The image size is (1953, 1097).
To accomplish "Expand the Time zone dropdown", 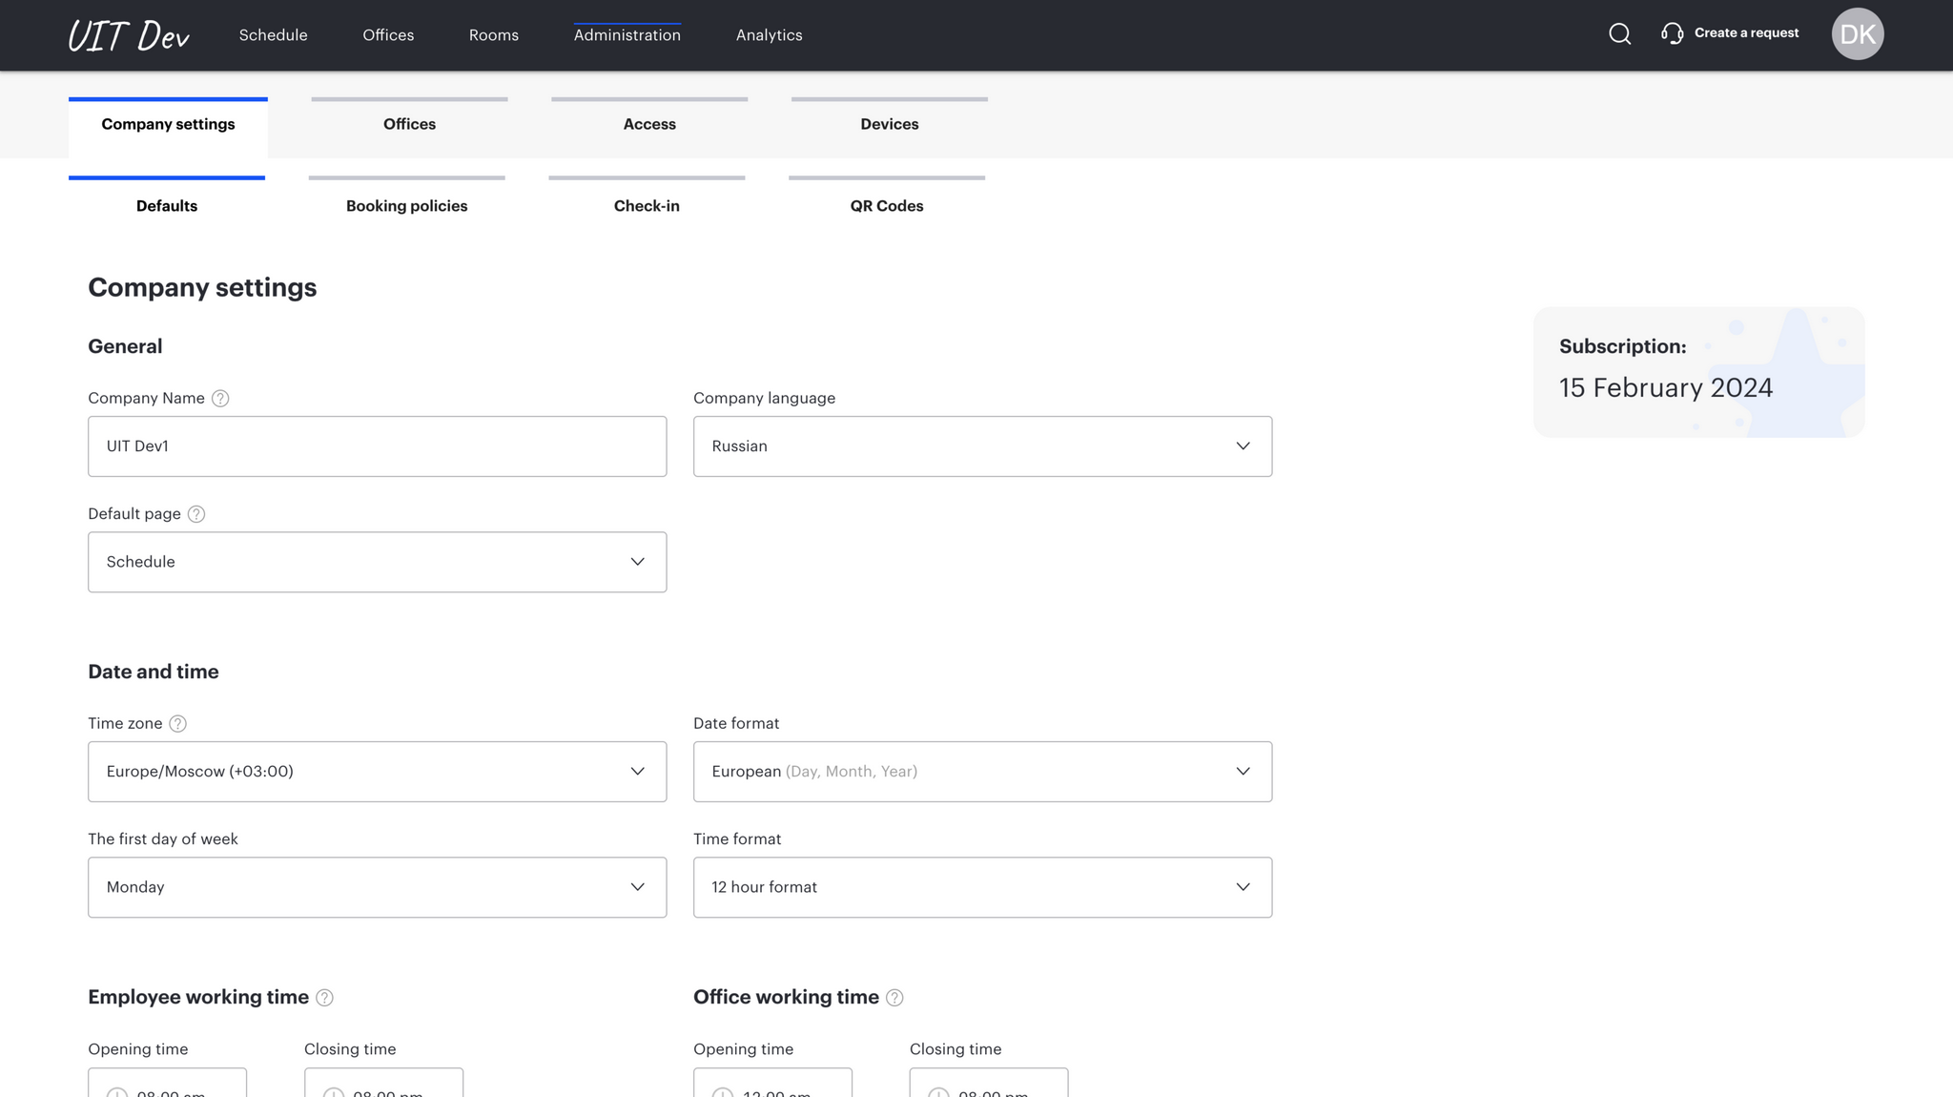I will (x=377, y=772).
